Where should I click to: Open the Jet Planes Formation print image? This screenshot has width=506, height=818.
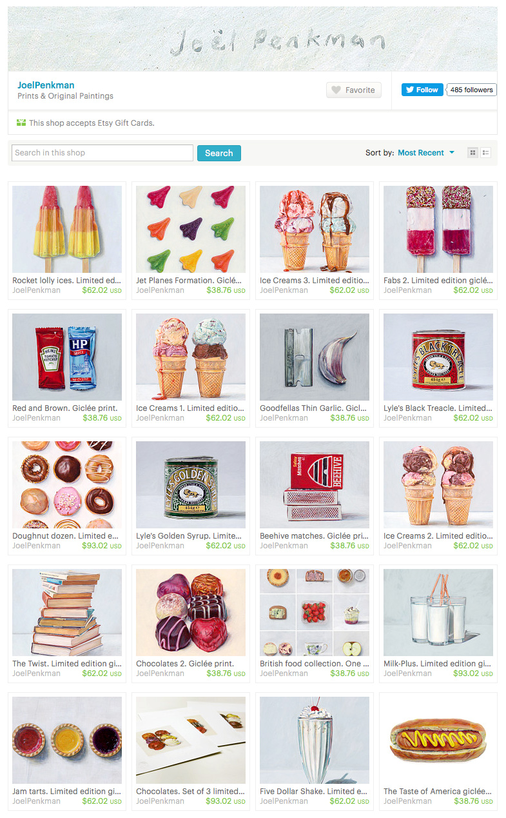[191, 230]
